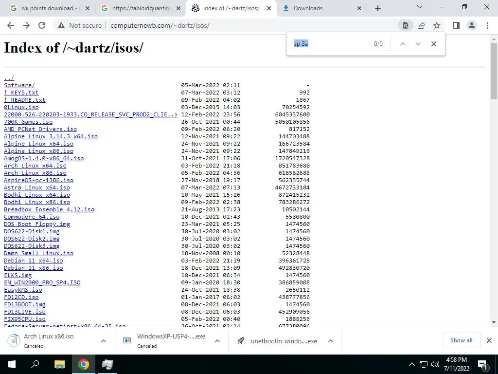Close the wii points download tab

88,8
